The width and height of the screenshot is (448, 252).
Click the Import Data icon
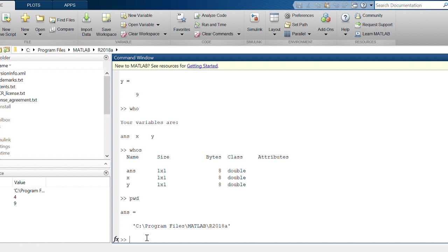86,18
